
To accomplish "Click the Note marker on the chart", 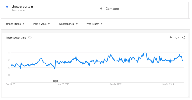I will [56, 81].
